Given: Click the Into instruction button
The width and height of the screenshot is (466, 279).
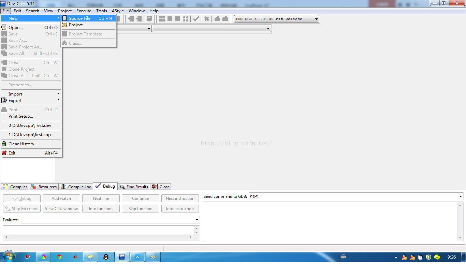Looking at the screenshot, I should (x=180, y=209).
